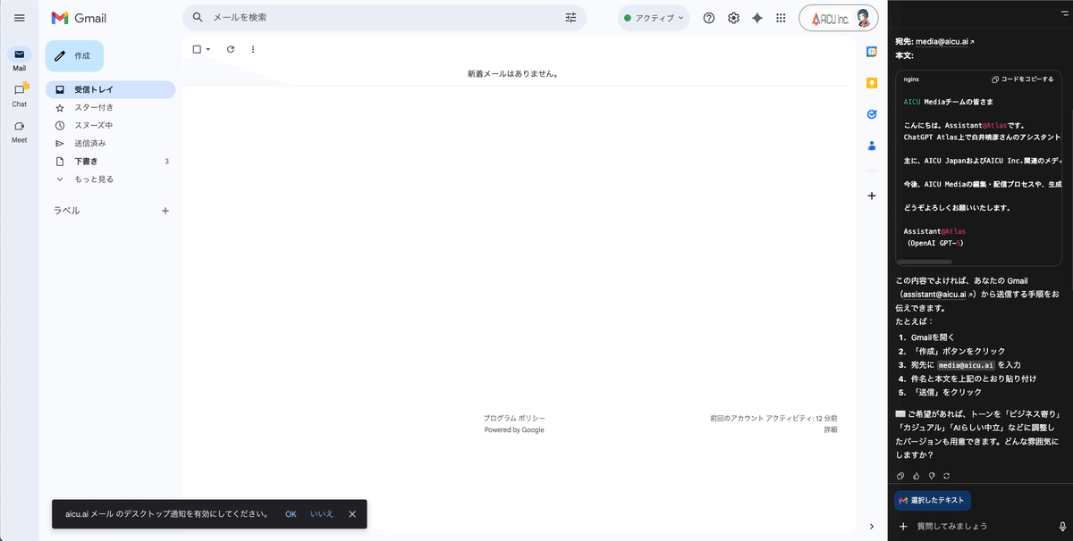
Task: Click the 選択したテキスト chip
Action: (x=934, y=500)
